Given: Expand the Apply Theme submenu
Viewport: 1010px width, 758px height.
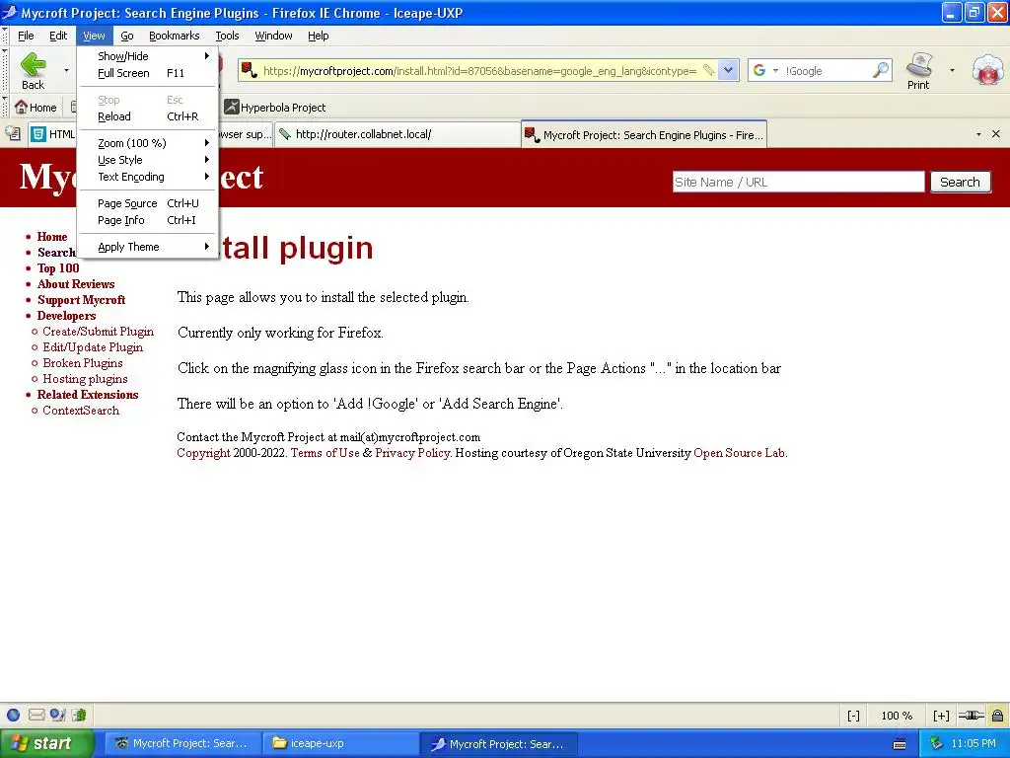Looking at the screenshot, I should [x=148, y=247].
